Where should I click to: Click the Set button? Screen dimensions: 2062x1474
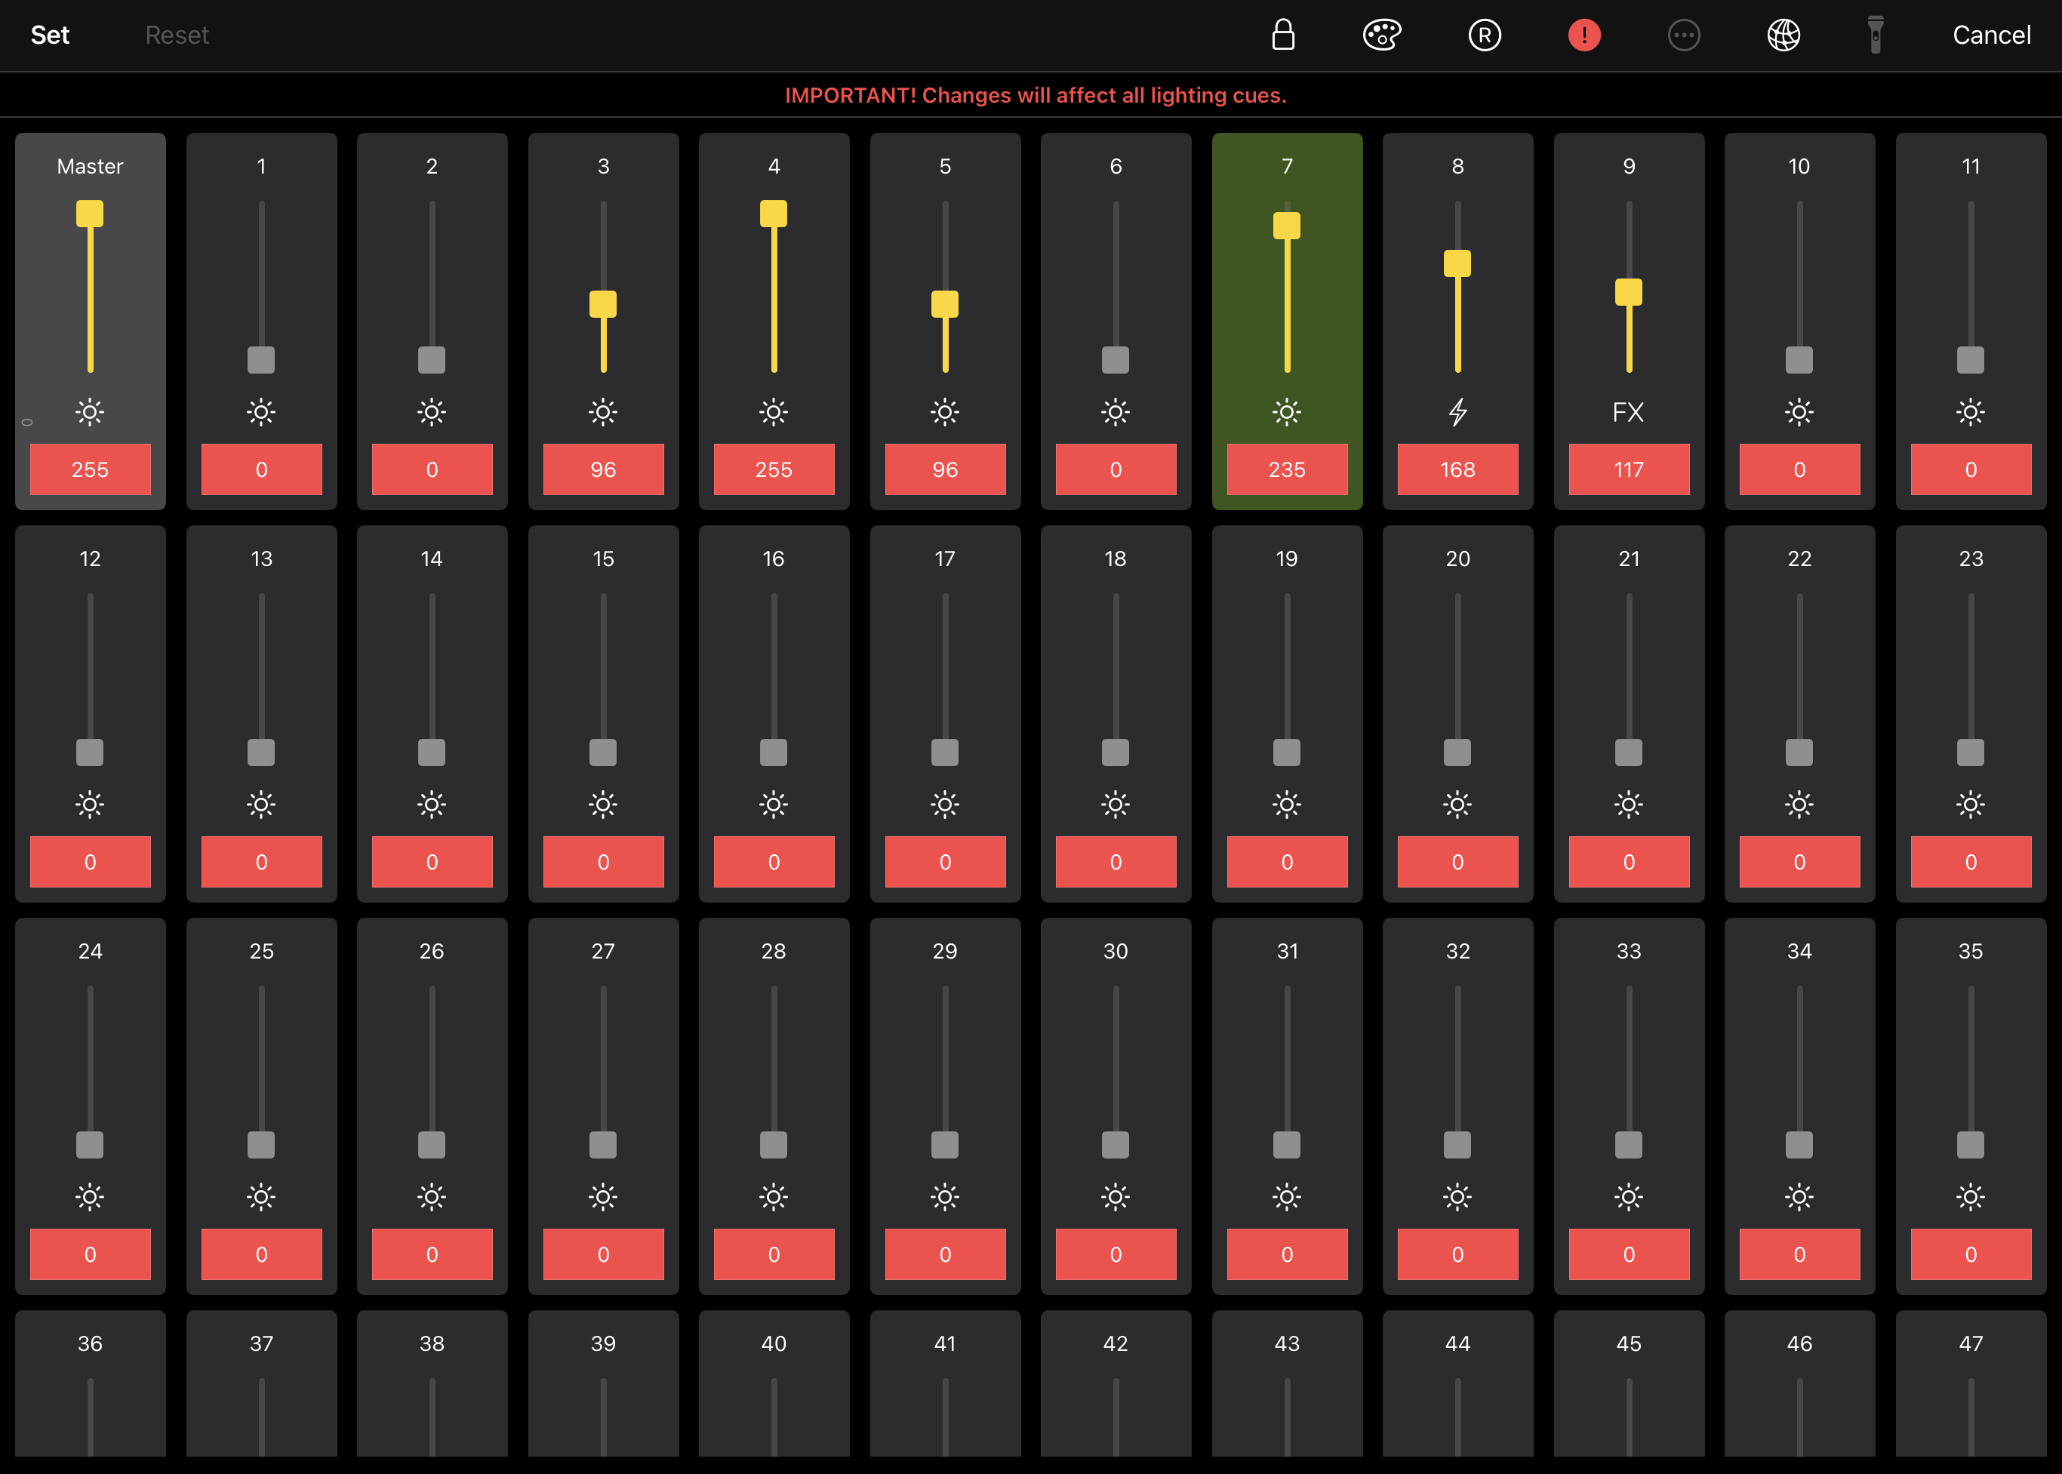50,35
